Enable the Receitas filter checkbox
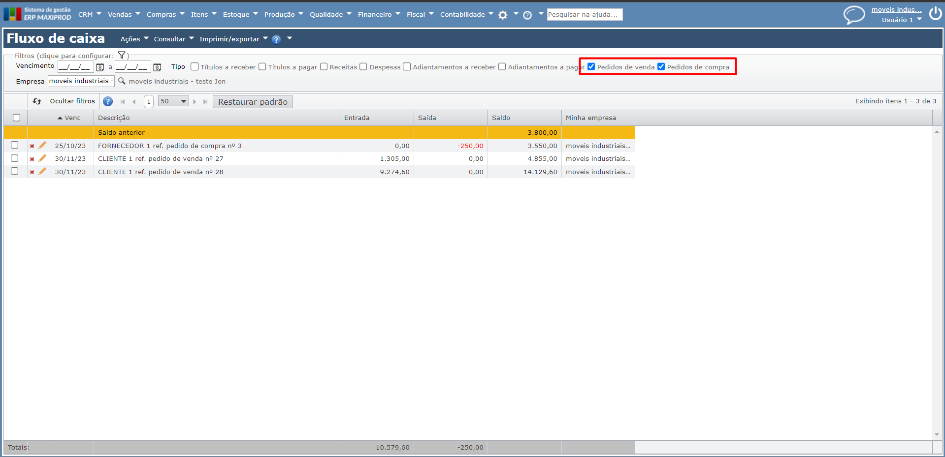The height and width of the screenshot is (457, 945). point(324,67)
